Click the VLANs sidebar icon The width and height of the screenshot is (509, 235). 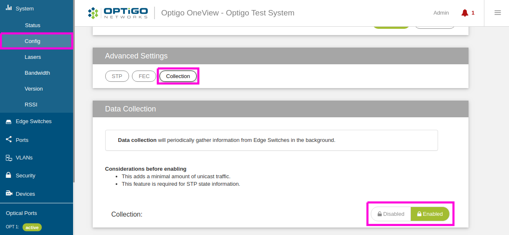coord(9,158)
